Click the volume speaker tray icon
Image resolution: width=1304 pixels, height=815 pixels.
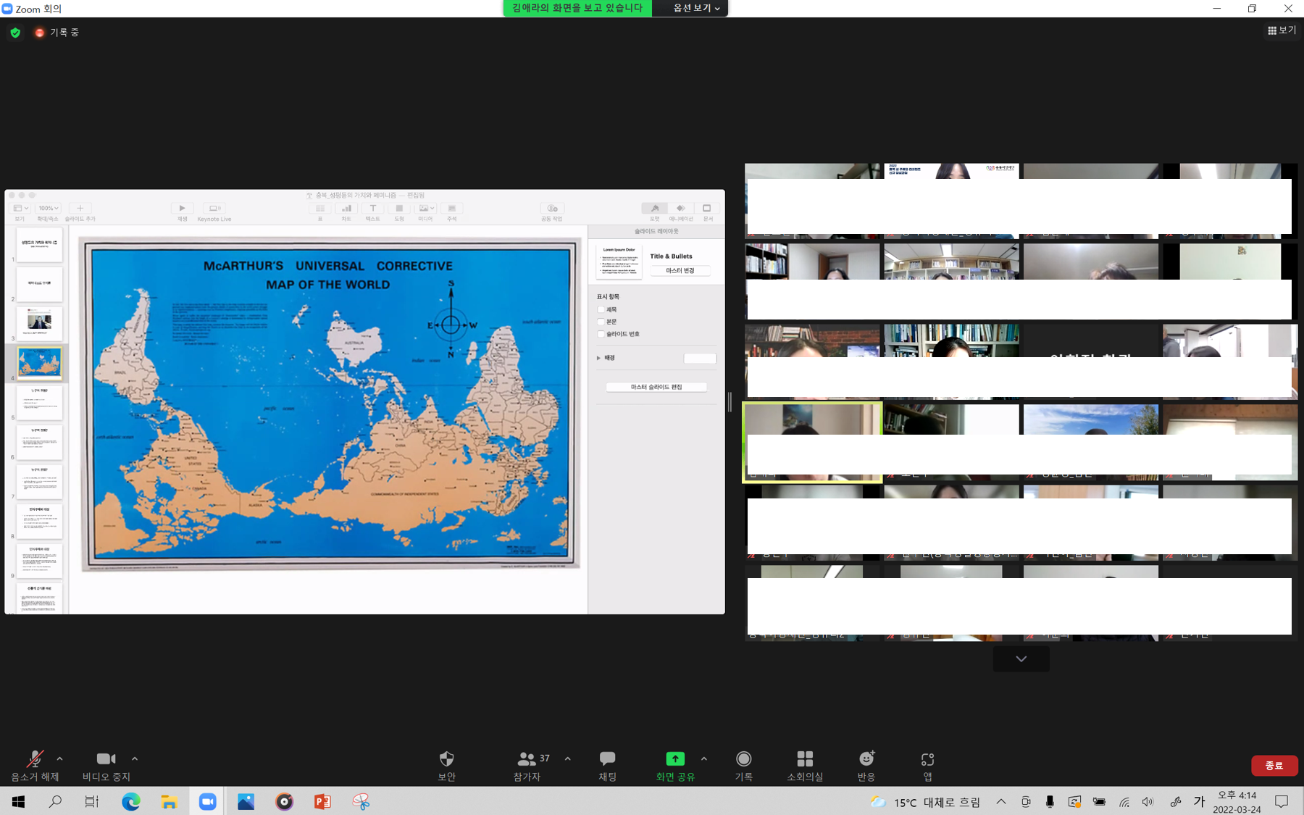(1148, 801)
